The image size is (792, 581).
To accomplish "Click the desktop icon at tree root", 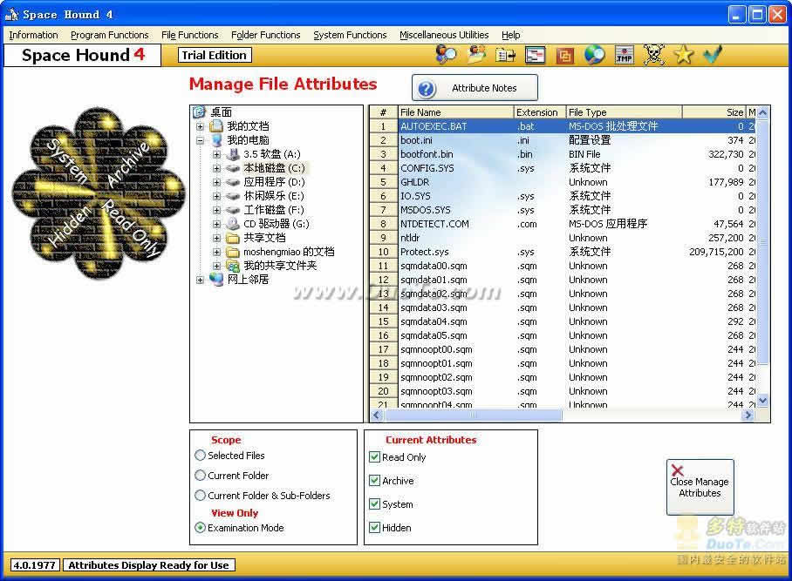I will coord(199,112).
